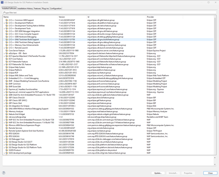
Task: Click the icon beside S32 Debugger Core
Action: (7, 139)
